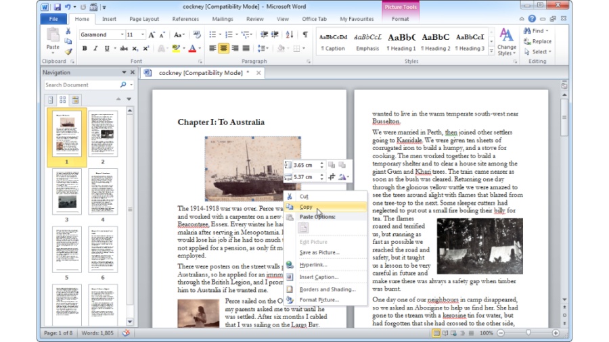Apply Superscript formatting

pyautogui.click(x=146, y=49)
